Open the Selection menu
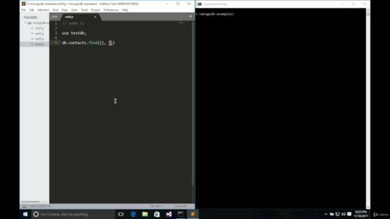This screenshot has width=390, height=219. coord(43,10)
